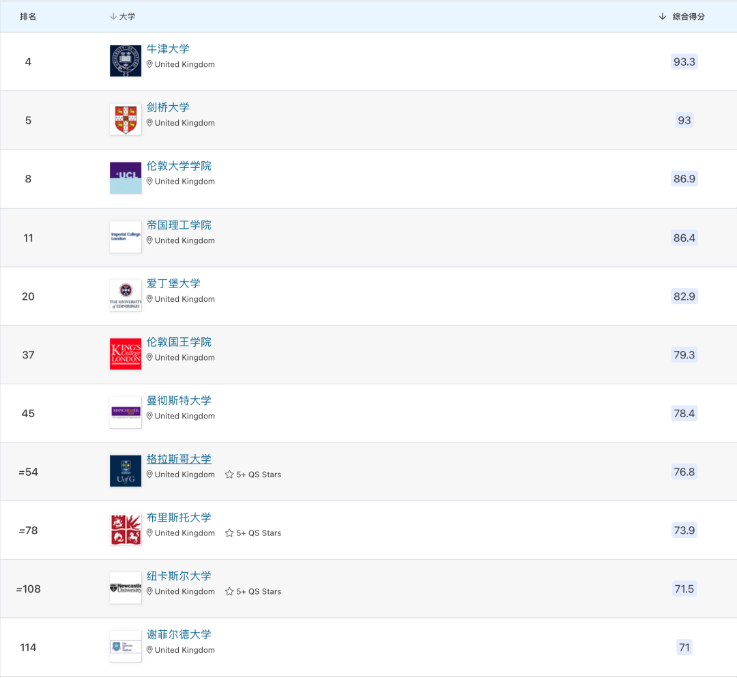Screen dimensions: 737x678
Task: Open the Bristol University red logo
Action: (x=126, y=529)
